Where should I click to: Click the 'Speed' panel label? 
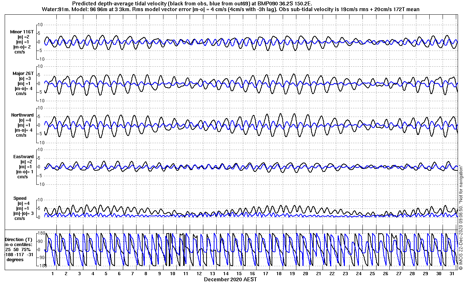(20, 198)
